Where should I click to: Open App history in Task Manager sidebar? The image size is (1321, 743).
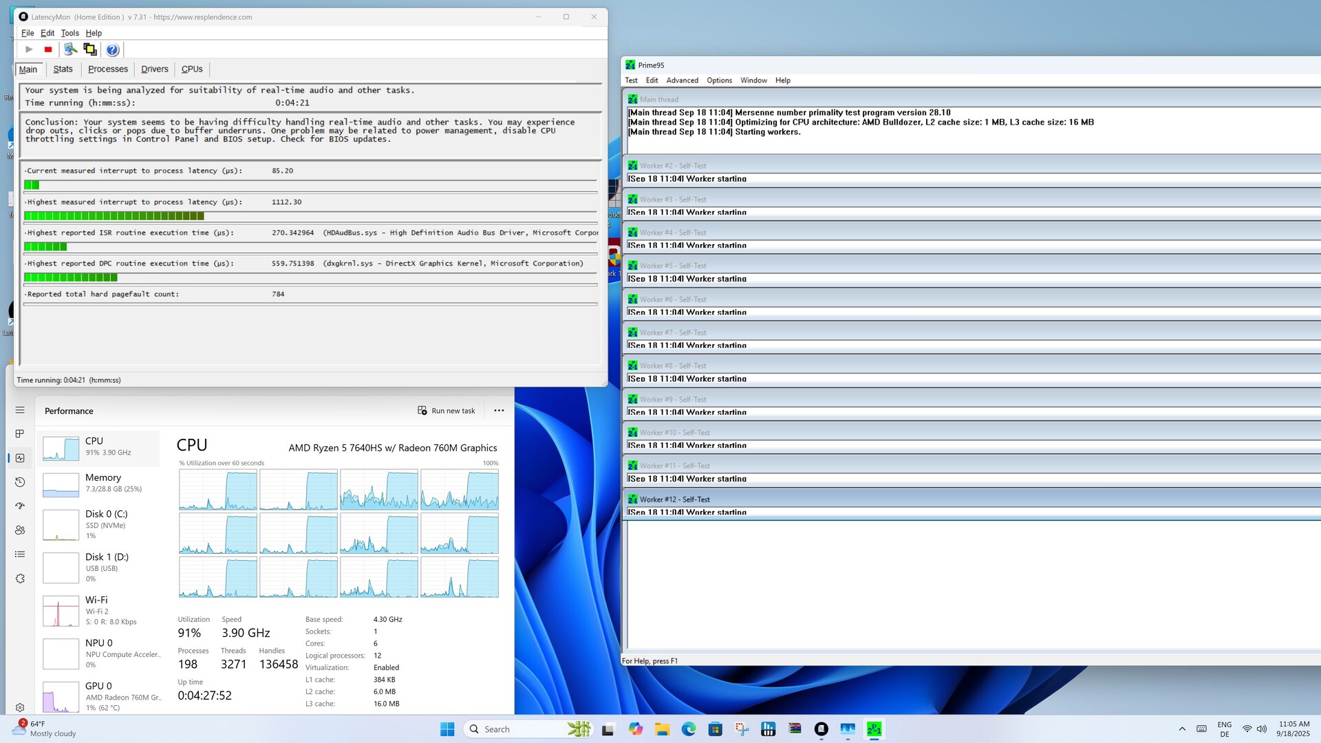click(20, 482)
